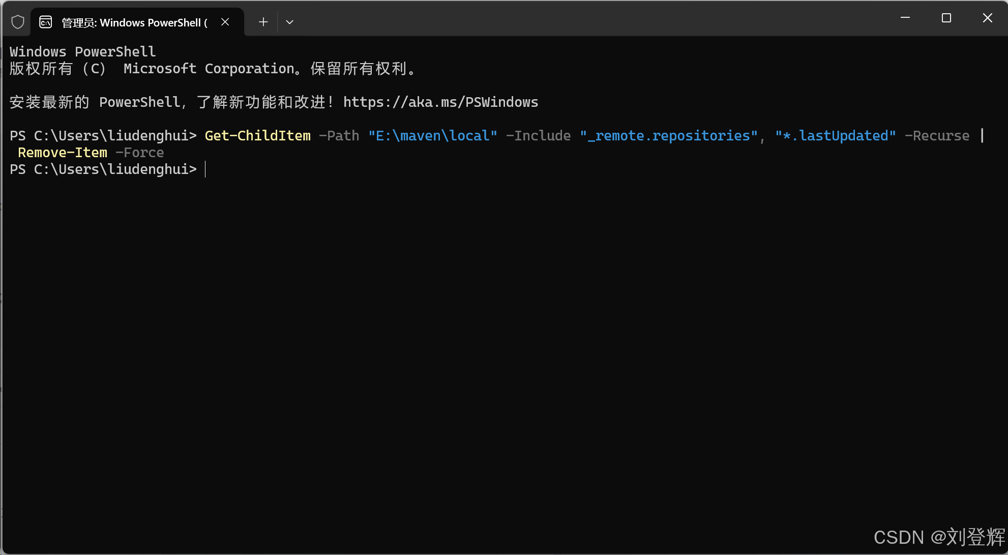This screenshot has height=555, width=1008.
Task: Click the "*.lastUpdated" string argument
Action: point(835,136)
